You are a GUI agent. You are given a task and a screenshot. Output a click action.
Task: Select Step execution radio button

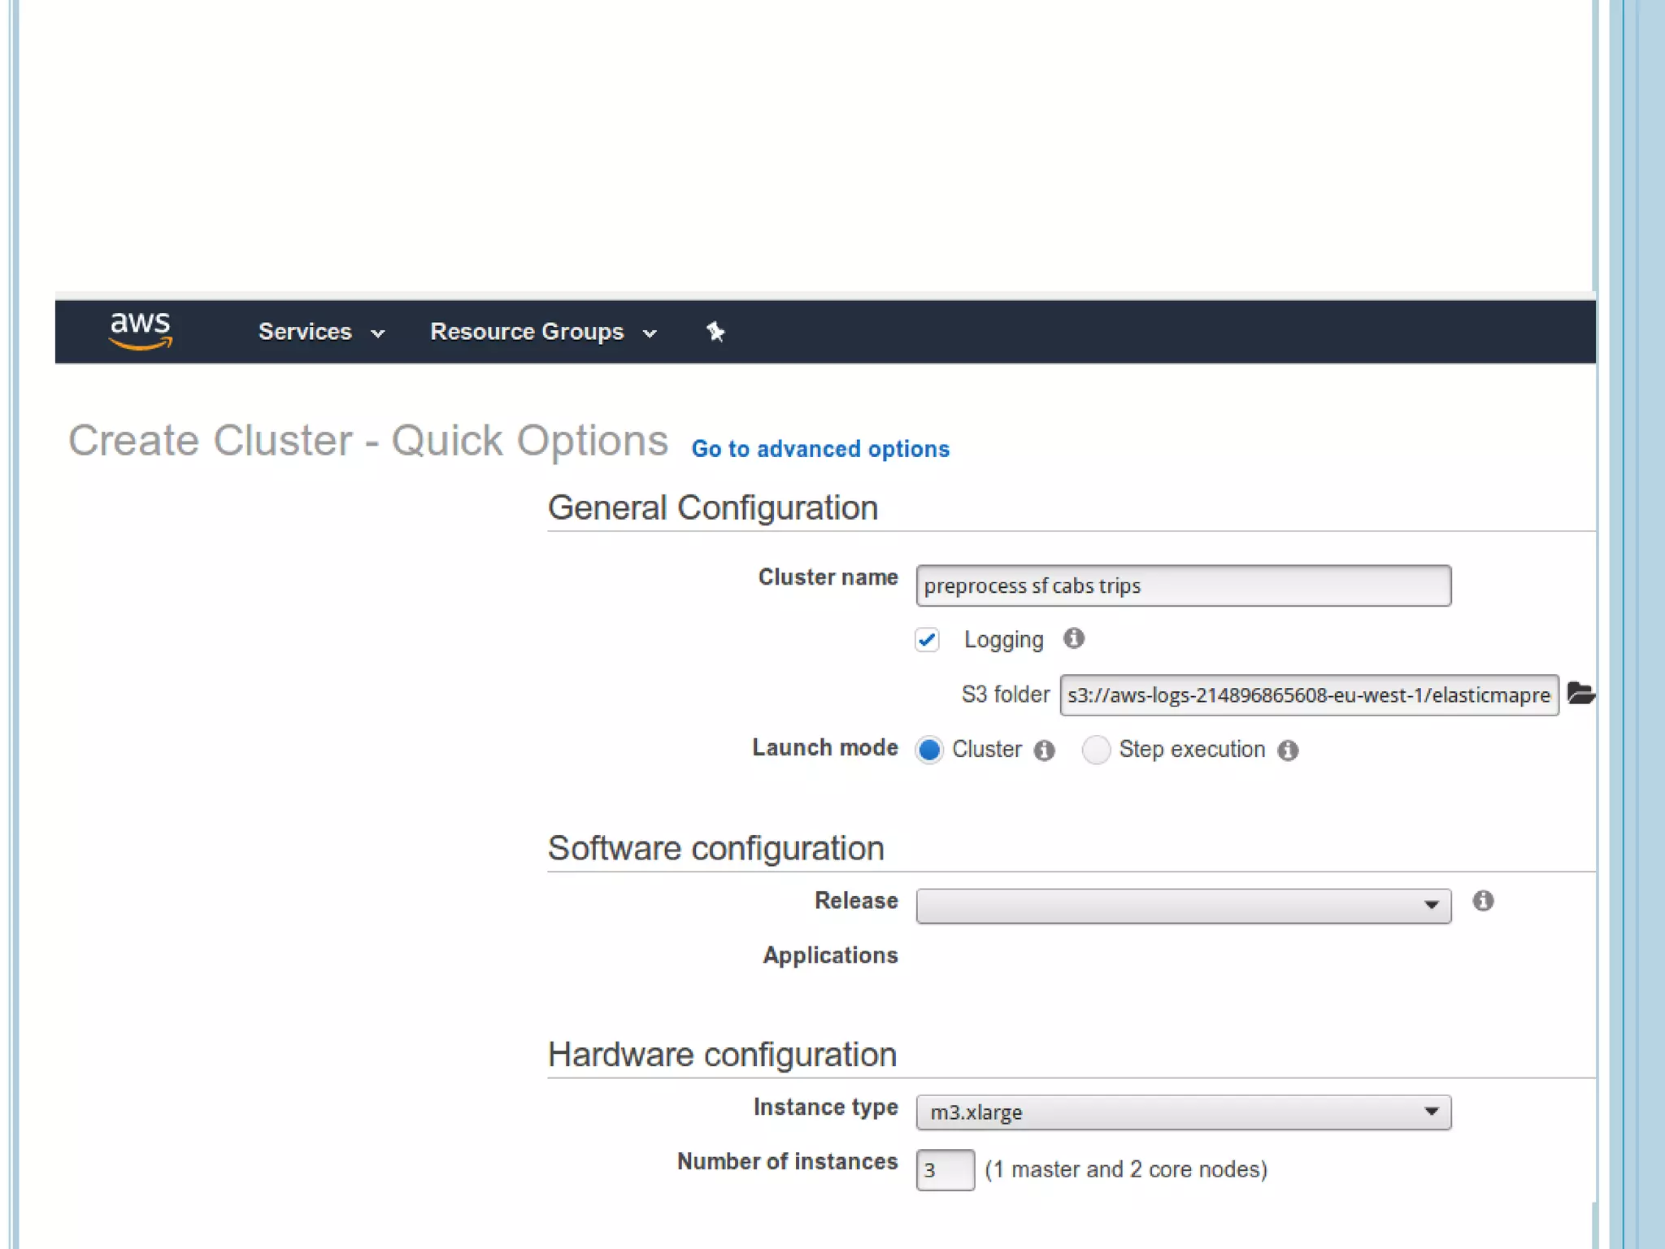(x=1096, y=749)
